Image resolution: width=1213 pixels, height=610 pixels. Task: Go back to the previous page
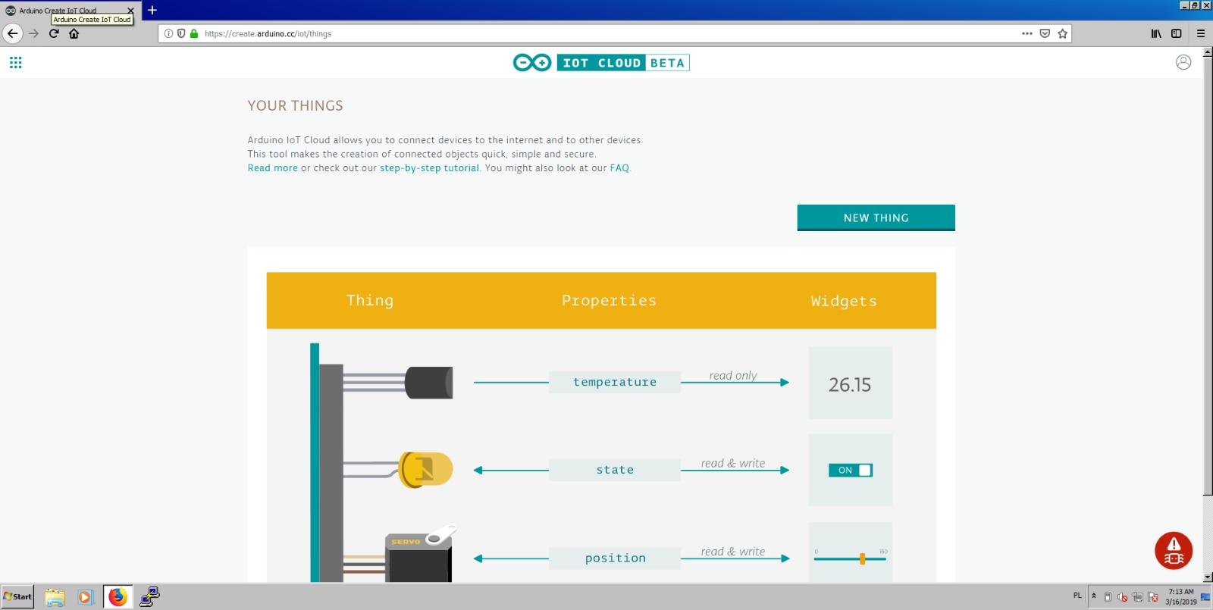[x=12, y=33]
